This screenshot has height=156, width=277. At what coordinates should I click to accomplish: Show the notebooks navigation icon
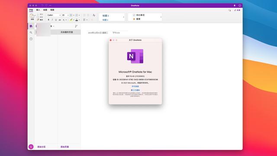[x=31, y=26]
